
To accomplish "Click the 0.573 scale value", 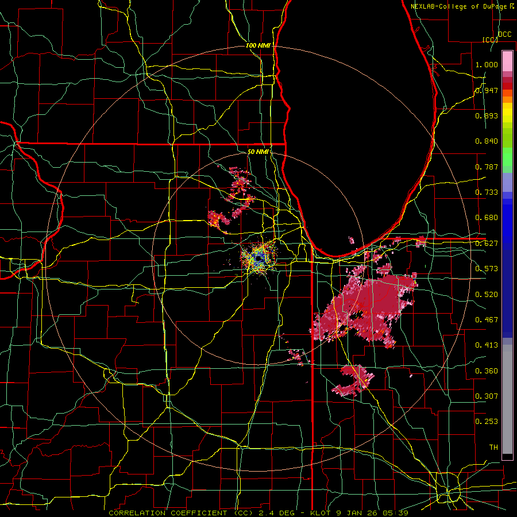I will tap(487, 269).
